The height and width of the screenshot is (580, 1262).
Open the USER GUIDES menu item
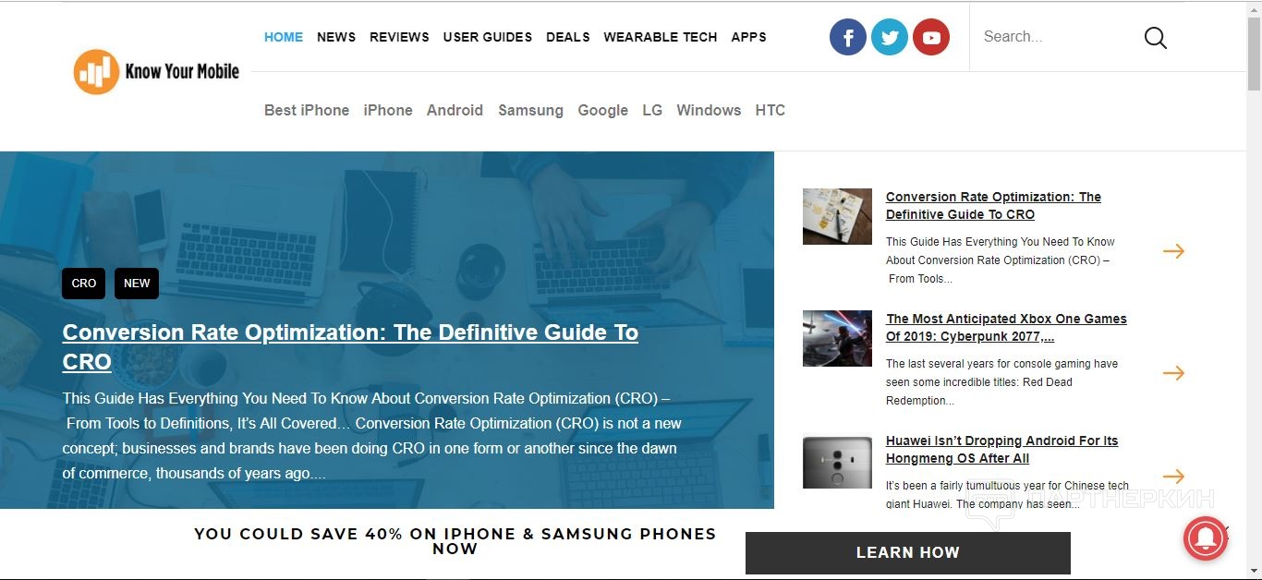tap(488, 37)
